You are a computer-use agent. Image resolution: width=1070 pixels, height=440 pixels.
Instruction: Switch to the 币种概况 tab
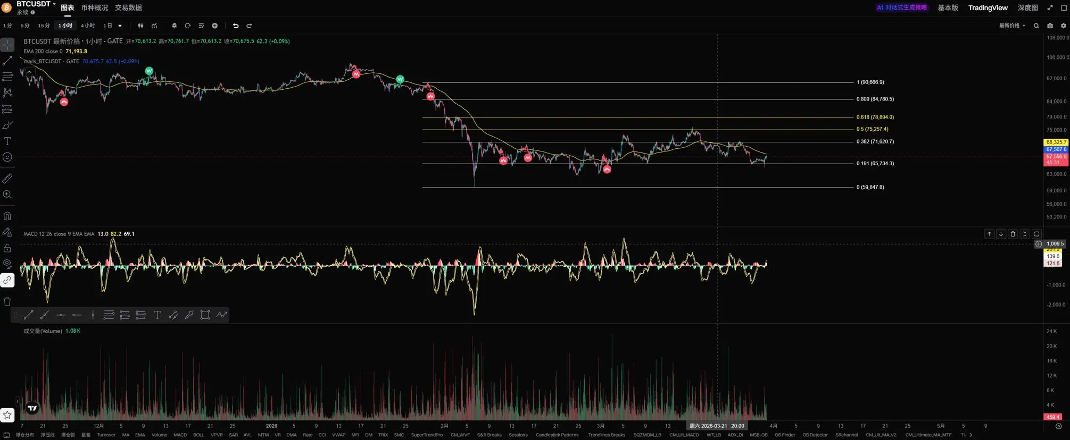pyautogui.click(x=94, y=7)
